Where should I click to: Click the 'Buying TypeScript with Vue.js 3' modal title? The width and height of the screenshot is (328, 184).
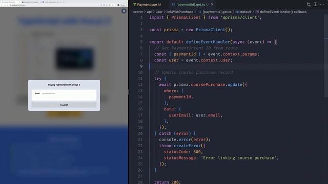64,85
